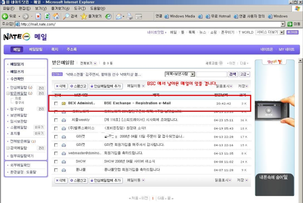The height and width of the screenshot is (203, 303).
Task: Check the (주)밸류스페이스 mail checkbox
Action: pos(56,128)
